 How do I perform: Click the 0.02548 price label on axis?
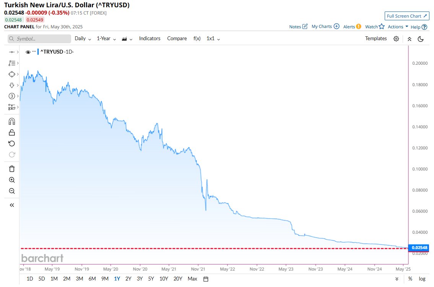tap(419, 248)
